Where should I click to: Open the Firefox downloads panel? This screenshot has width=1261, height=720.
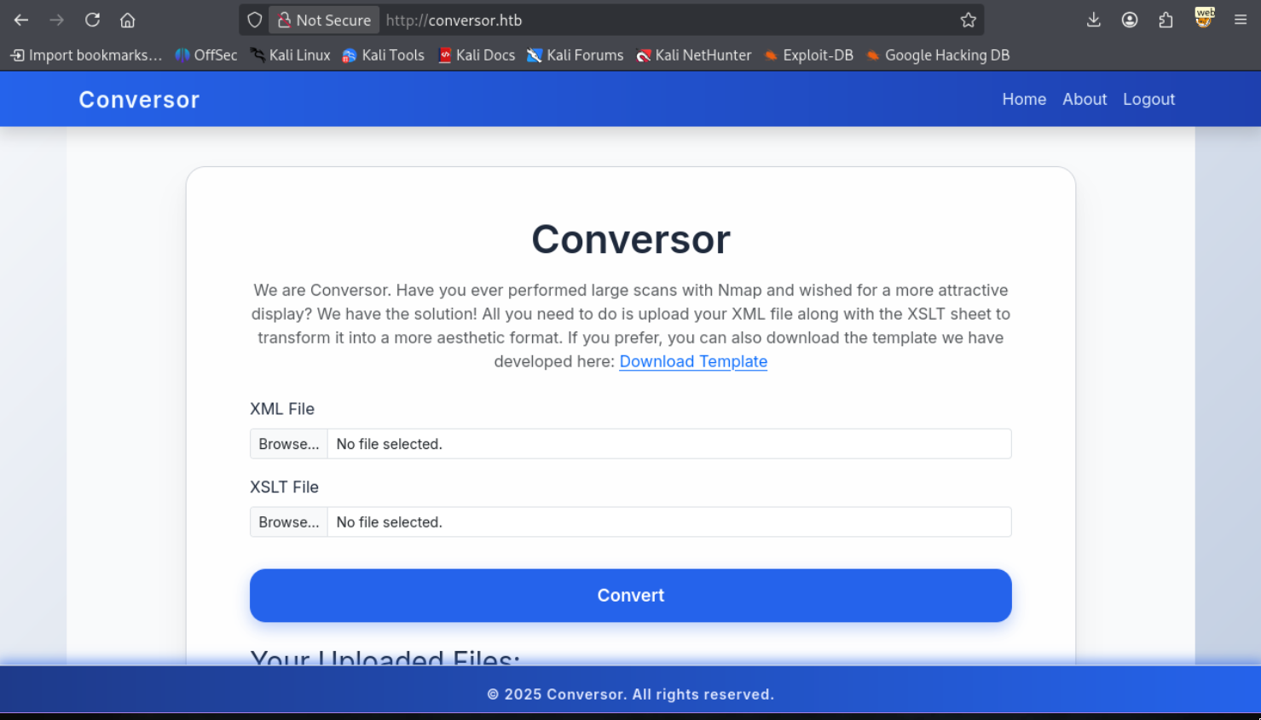click(1094, 19)
